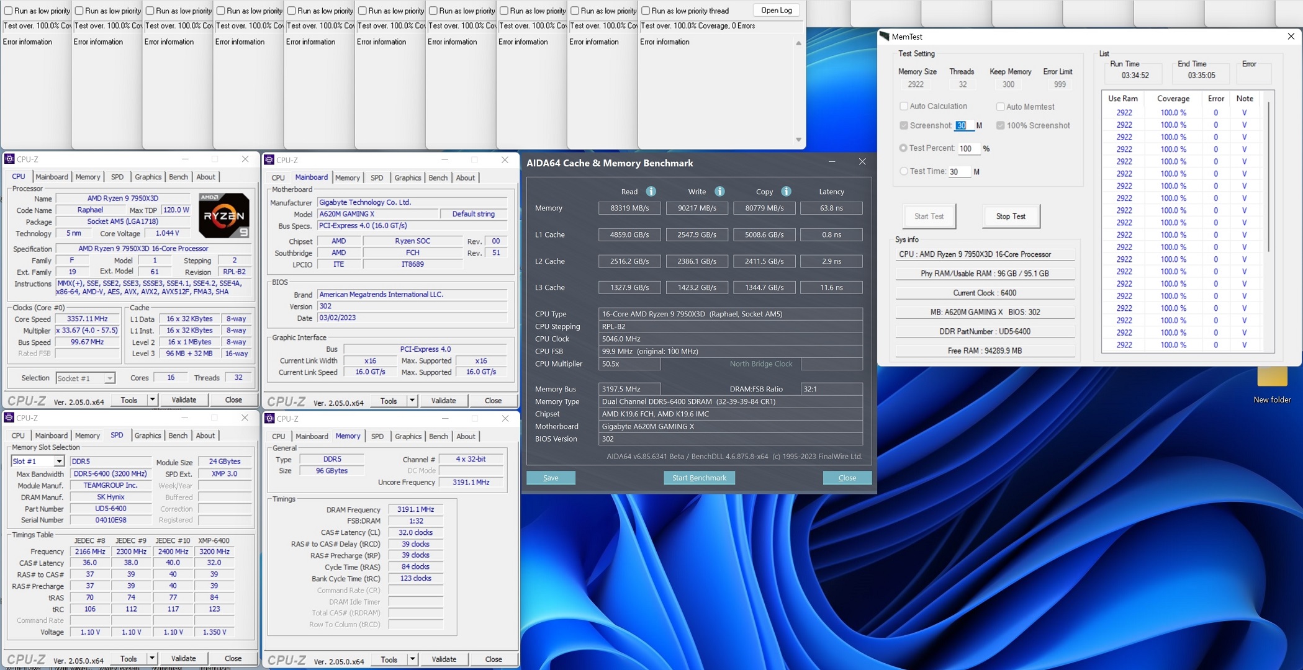Click the AMD Ryzen 9 logo image
This screenshot has width=1303, height=670.
point(224,215)
